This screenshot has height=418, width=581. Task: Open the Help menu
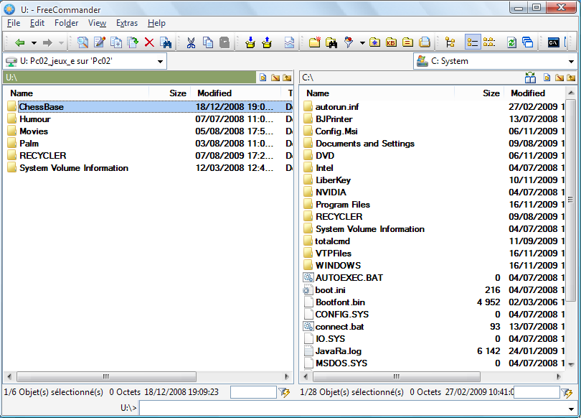pos(156,23)
